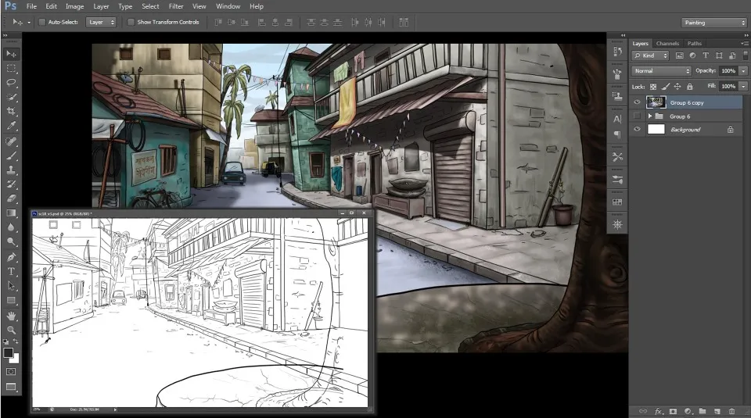751x418 pixels.
Task: Select the Quick Selection tool
Action: click(11, 97)
